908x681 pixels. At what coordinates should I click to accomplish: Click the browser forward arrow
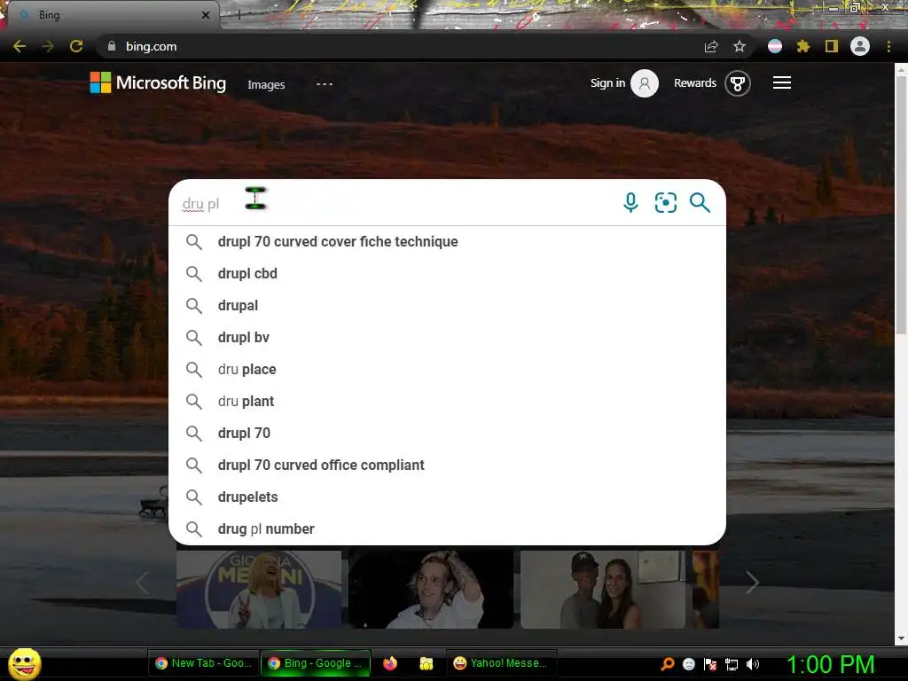[x=48, y=46]
